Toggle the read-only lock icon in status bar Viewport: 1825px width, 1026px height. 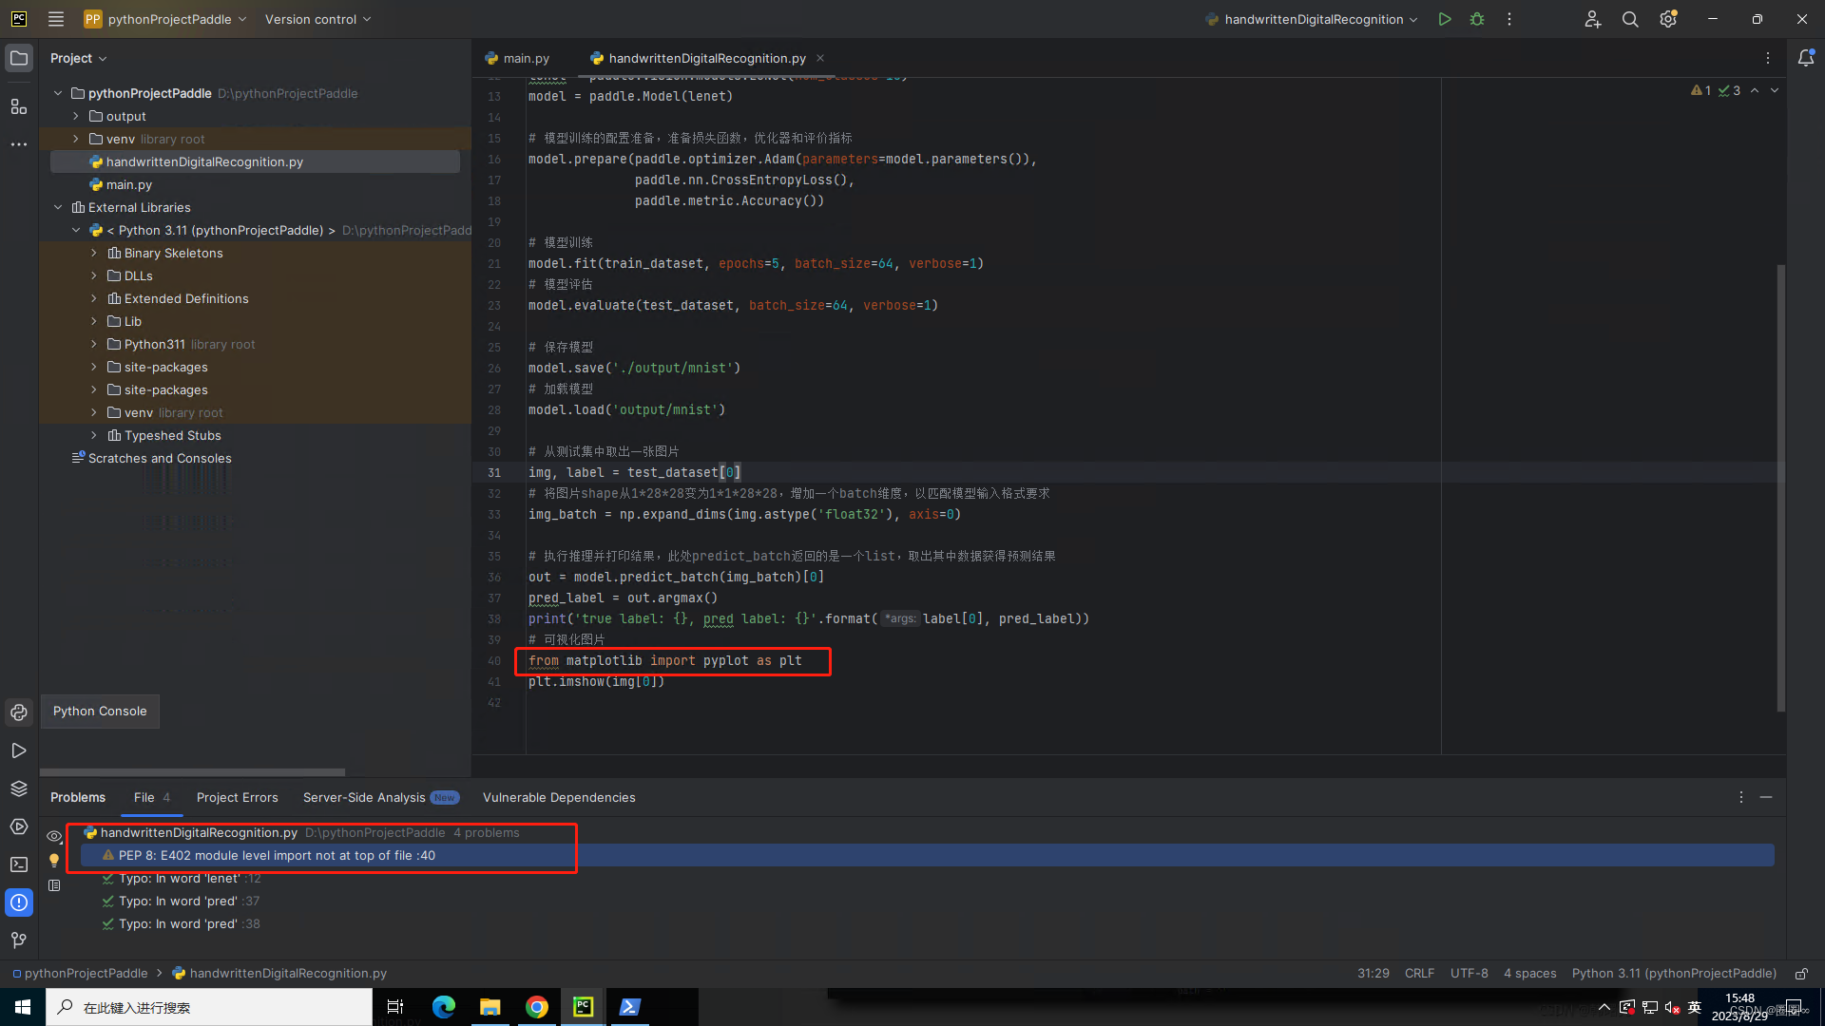pos(1800,974)
